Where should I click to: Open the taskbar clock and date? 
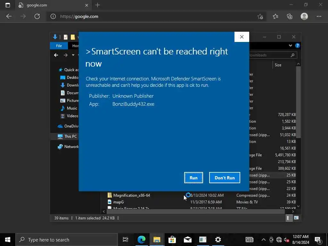[300, 240]
